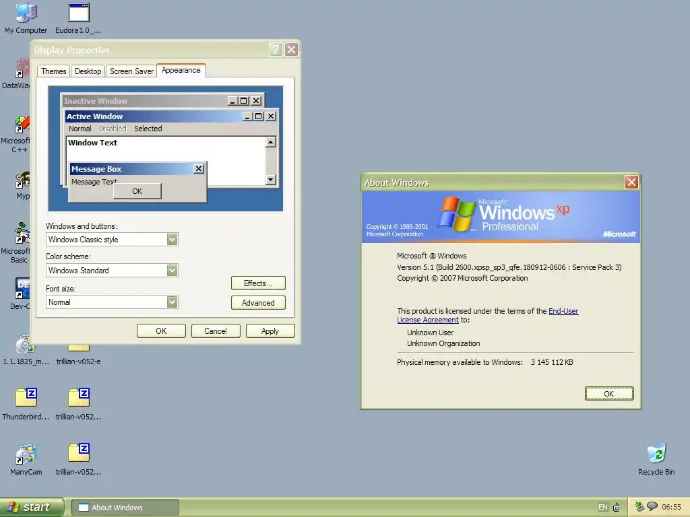Open the Font size dropdown

(172, 302)
